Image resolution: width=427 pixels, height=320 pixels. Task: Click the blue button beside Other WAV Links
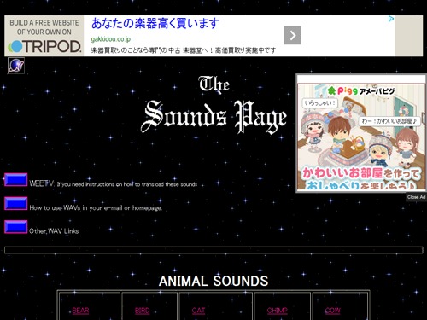16,227
